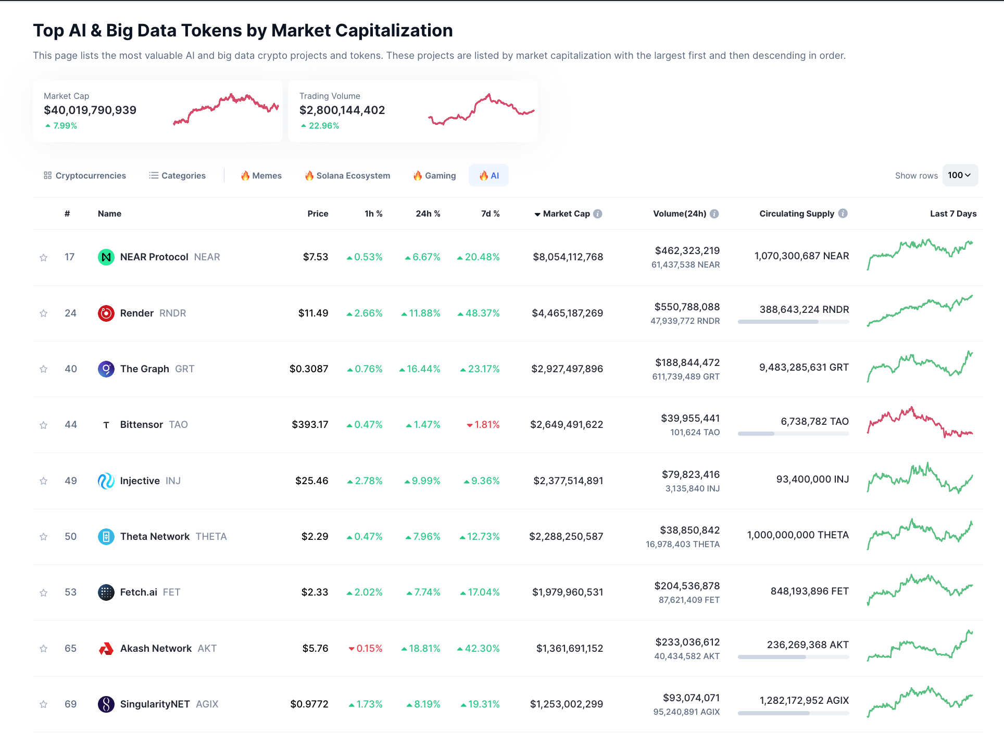Click the Render token logo icon

pos(106,313)
